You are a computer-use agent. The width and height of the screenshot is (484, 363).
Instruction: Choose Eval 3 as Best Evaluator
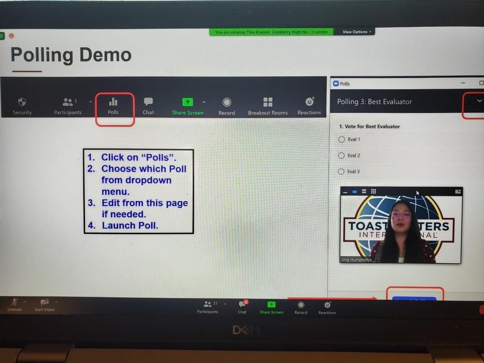click(x=341, y=172)
